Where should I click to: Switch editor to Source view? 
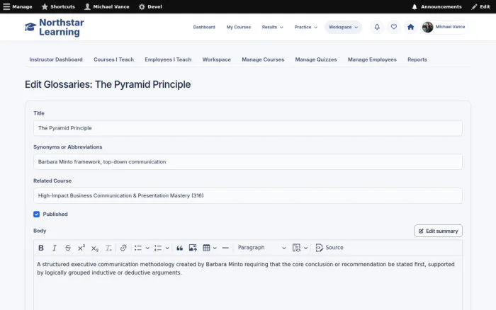(329, 248)
